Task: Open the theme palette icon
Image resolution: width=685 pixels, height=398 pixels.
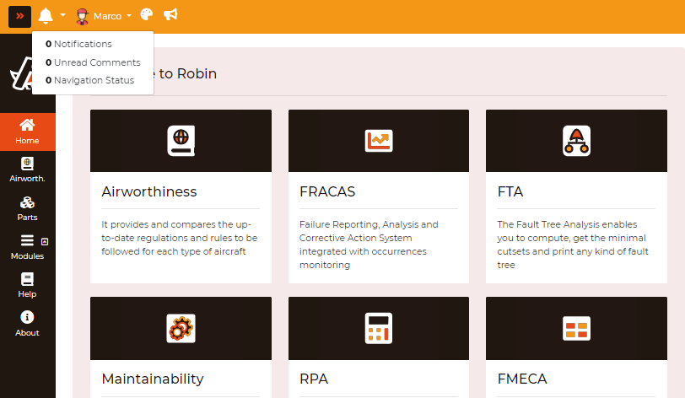Action: coord(147,16)
